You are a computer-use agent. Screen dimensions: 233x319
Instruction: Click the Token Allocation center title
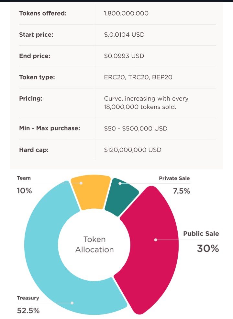[x=94, y=244]
